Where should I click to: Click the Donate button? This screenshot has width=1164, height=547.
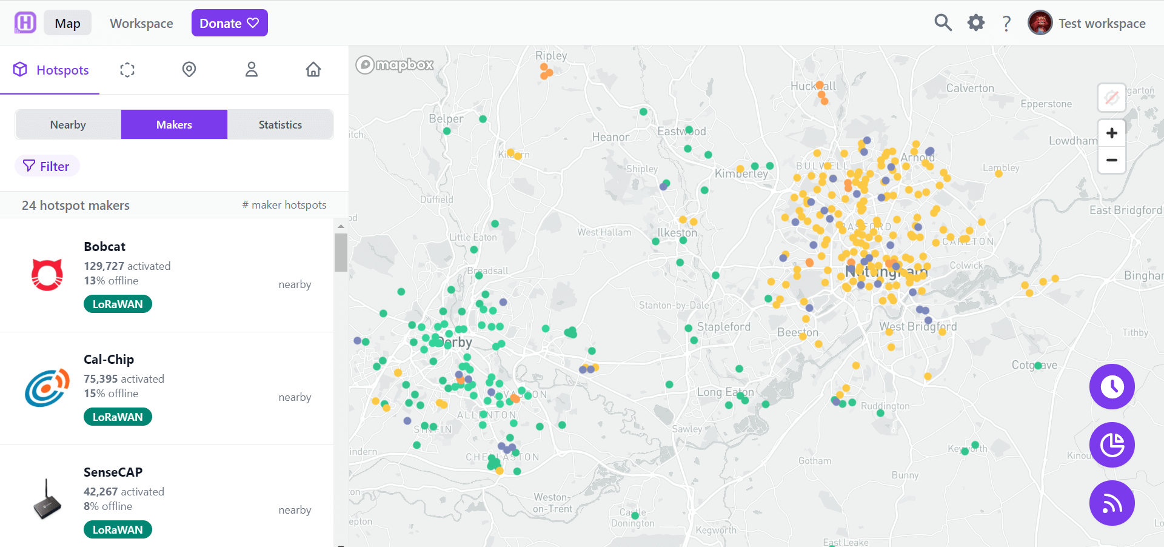pyautogui.click(x=229, y=23)
